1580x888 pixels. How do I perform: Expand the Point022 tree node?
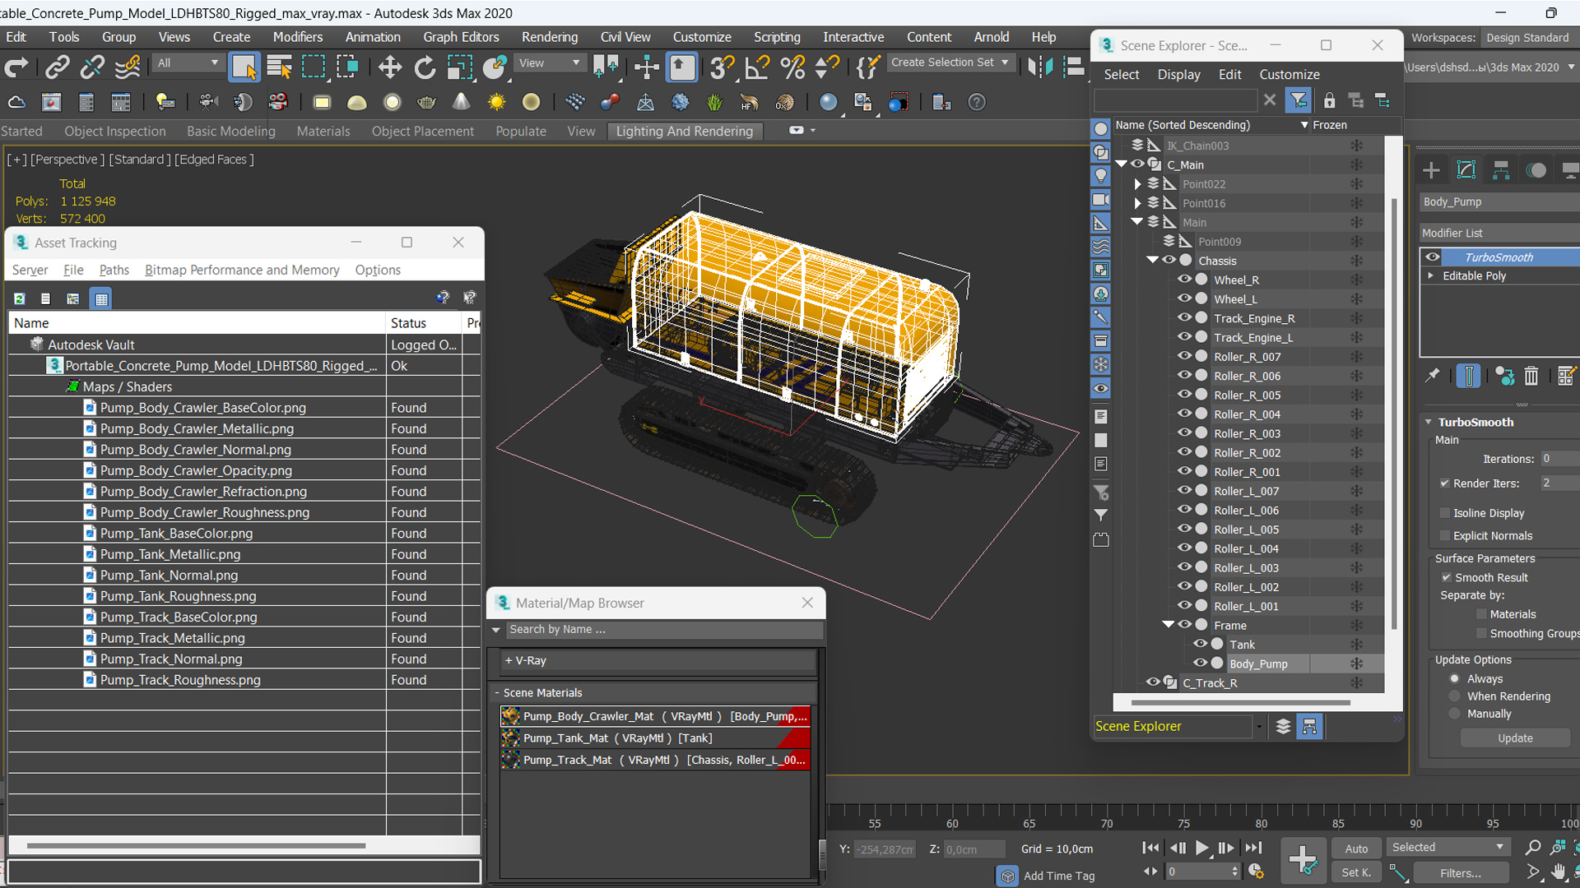(x=1137, y=184)
